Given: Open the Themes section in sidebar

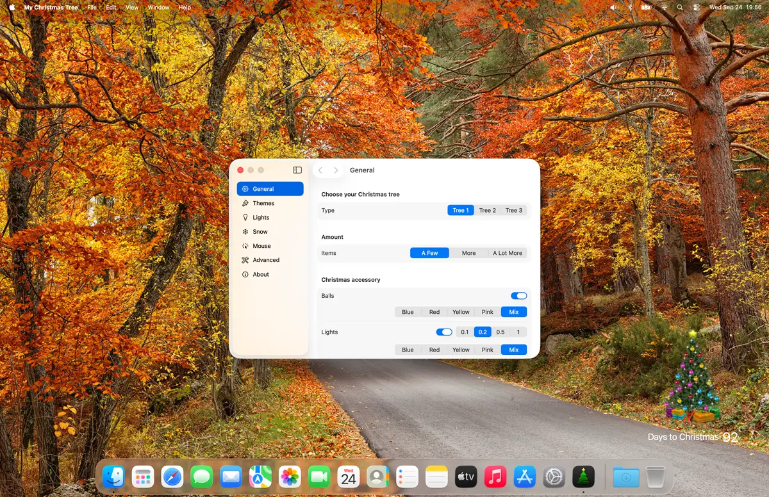Looking at the screenshot, I should coord(263,203).
